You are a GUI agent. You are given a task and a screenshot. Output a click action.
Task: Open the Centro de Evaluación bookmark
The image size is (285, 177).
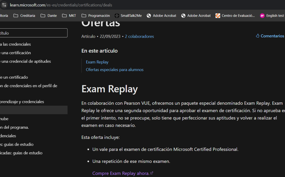coord(235,16)
